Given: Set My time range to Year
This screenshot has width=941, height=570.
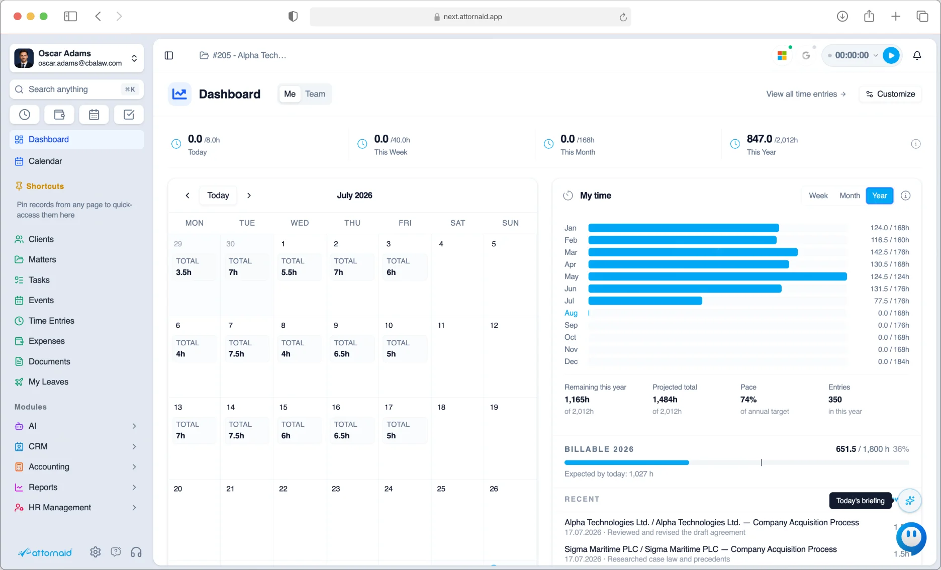Looking at the screenshot, I should click(879, 196).
